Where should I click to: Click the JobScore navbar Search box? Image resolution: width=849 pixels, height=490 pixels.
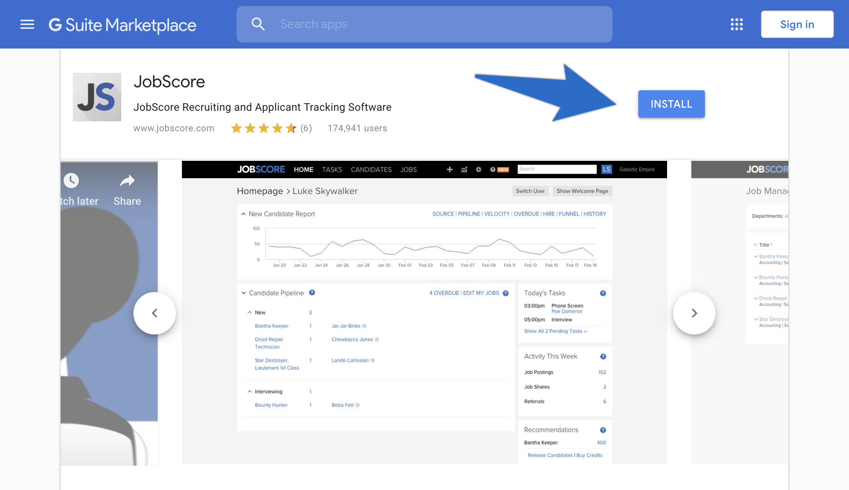coord(557,169)
